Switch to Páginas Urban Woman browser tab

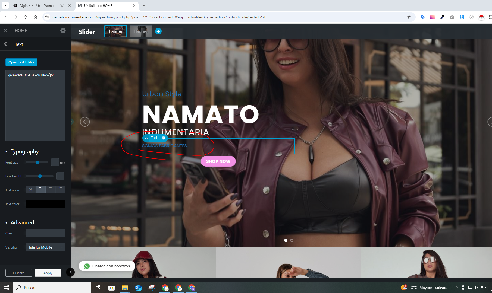pos(42,5)
